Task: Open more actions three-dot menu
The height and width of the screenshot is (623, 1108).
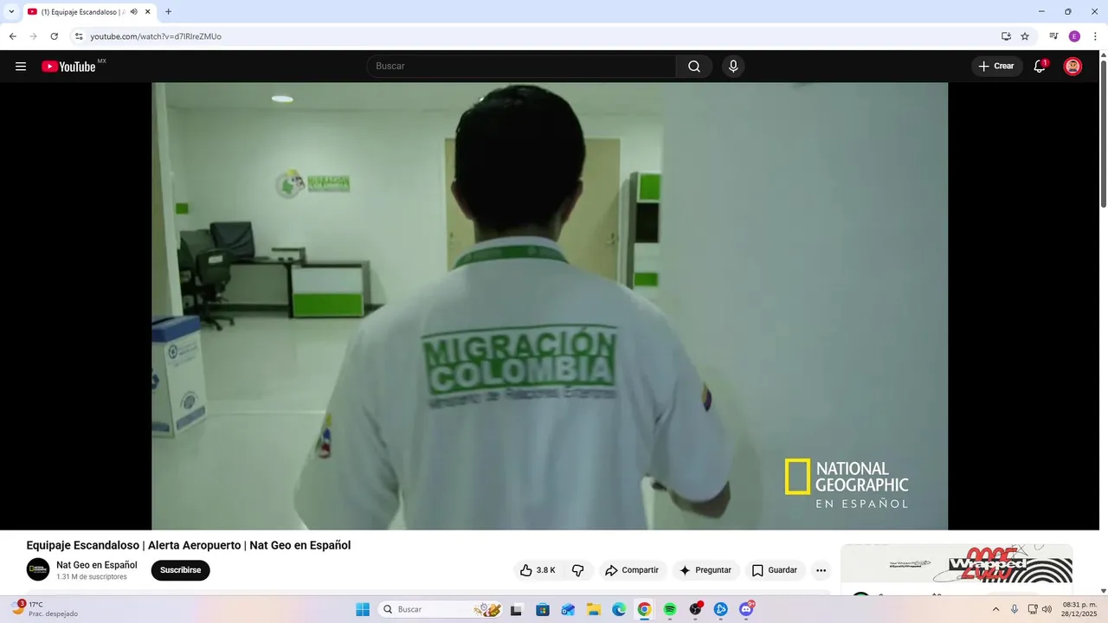Action: 821,570
